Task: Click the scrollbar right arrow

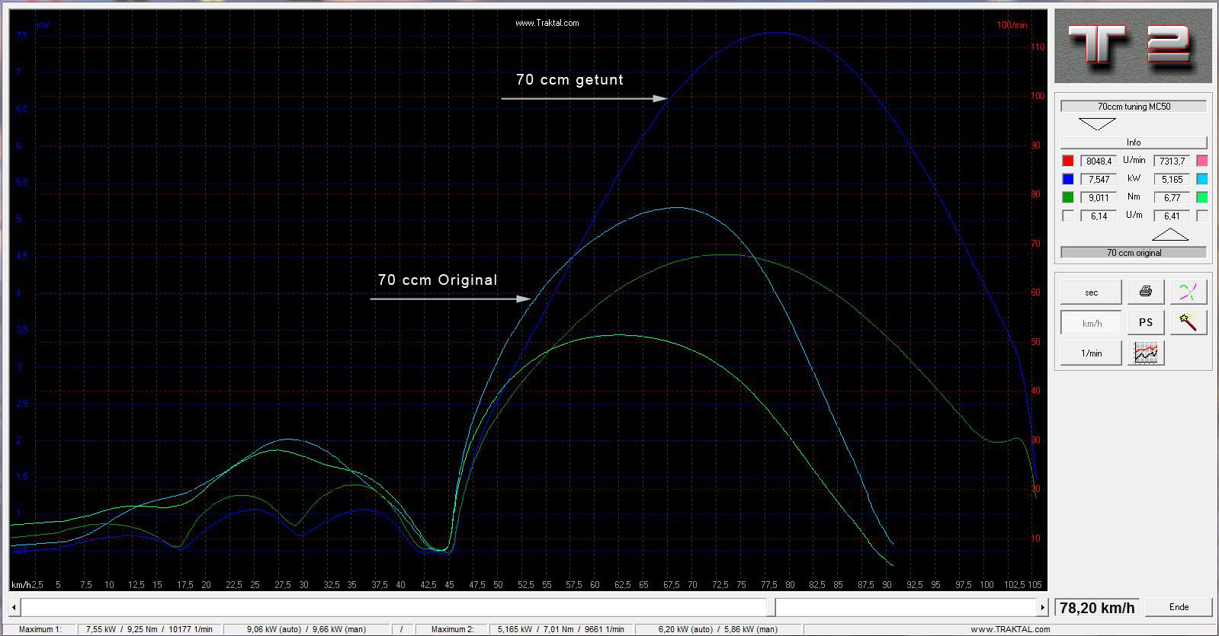Action: [x=1042, y=607]
